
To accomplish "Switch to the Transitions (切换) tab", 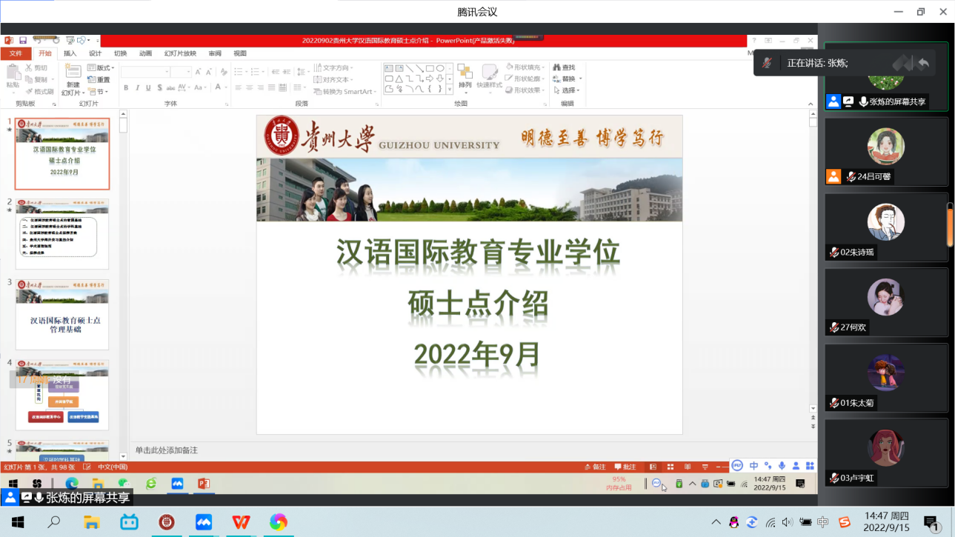I will click(x=120, y=53).
